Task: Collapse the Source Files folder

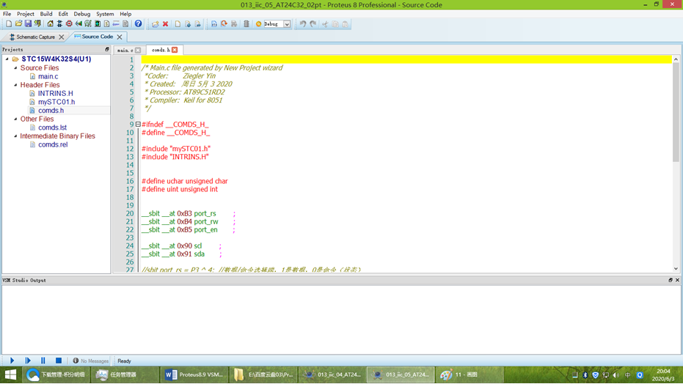Action: pos(15,68)
